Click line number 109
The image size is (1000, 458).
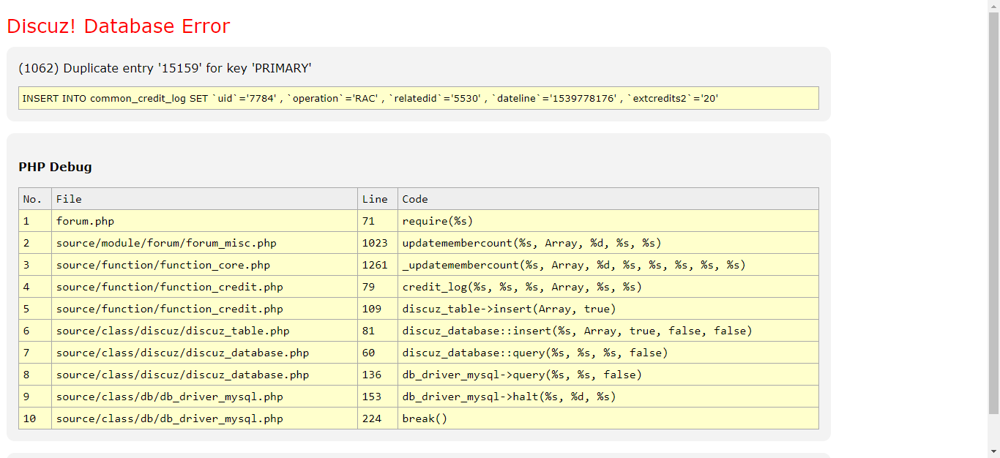point(372,309)
